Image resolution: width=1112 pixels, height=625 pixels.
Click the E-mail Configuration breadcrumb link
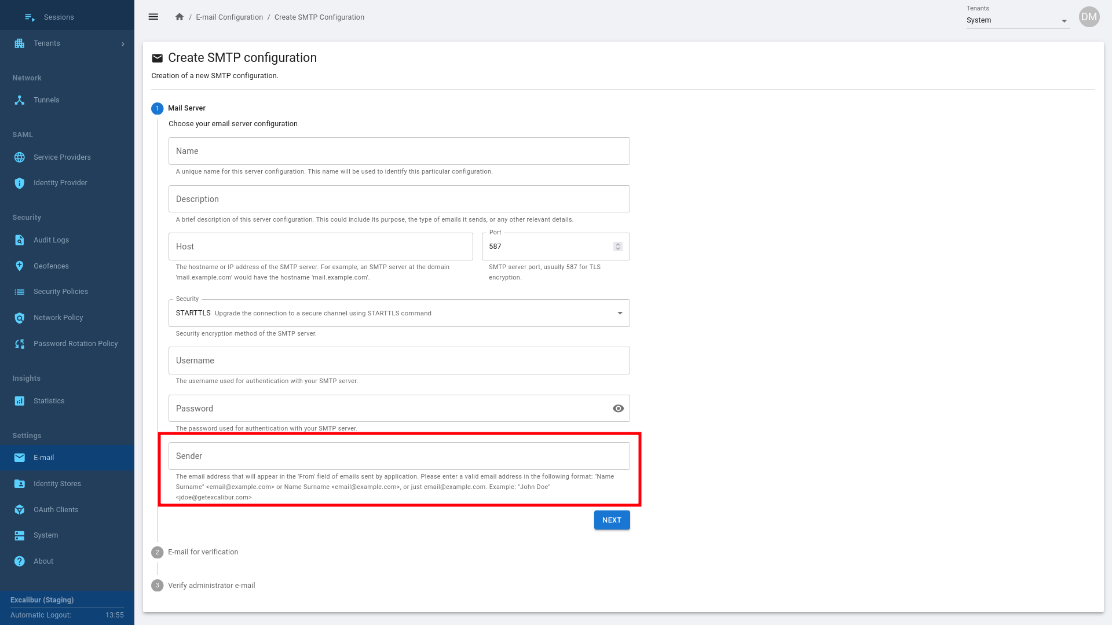point(229,17)
